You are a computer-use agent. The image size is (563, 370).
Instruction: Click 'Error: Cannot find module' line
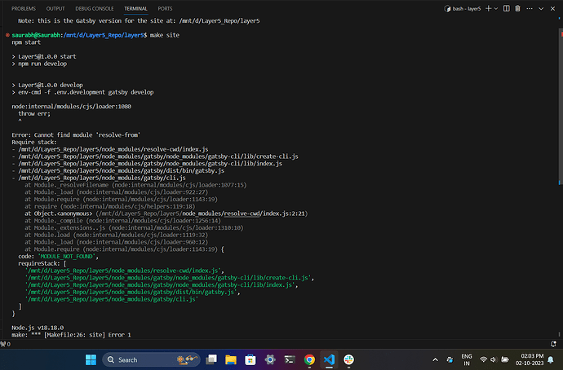pyautogui.click(x=76, y=135)
